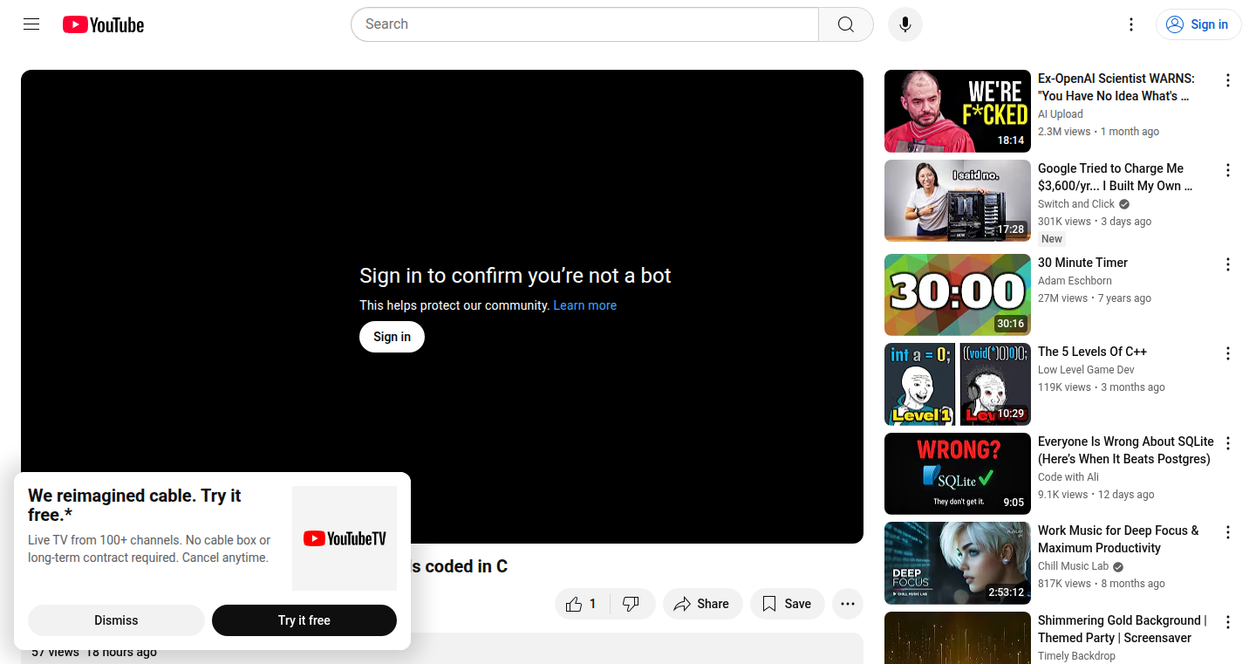1256x664 pixels.
Task: Open options menu for Shimmering Gold Background
Action: (x=1228, y=622)
